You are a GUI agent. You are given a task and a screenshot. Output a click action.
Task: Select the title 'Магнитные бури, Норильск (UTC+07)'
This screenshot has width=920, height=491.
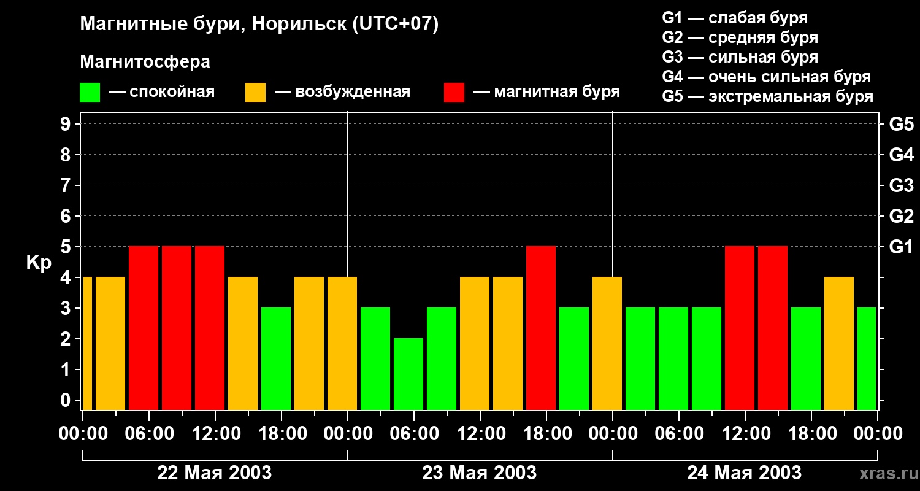tap(259, 25)
